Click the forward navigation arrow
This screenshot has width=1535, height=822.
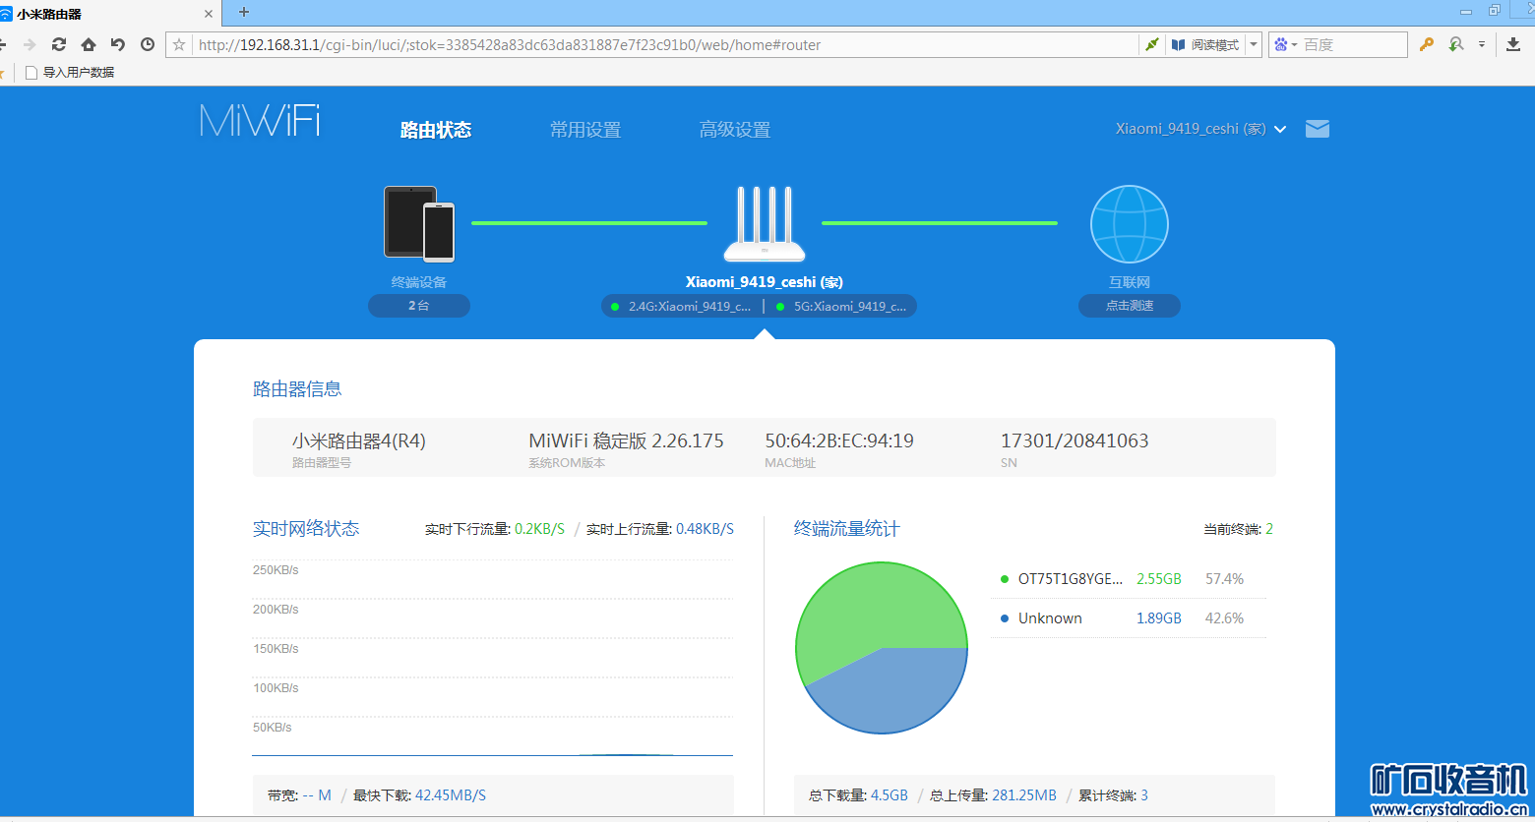coord(30,44)
